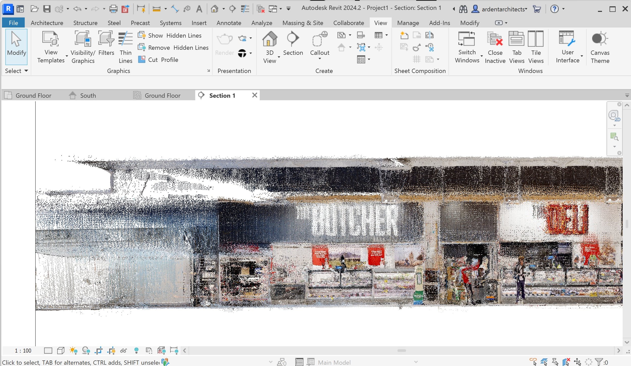The width and height of the screenshot is (631, 366).
Task: Open view tabs list dropdown
Action: coord(627,95)
